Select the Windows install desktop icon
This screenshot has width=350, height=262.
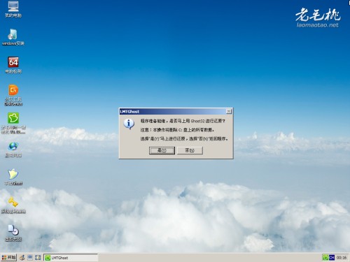coord(13,37)
